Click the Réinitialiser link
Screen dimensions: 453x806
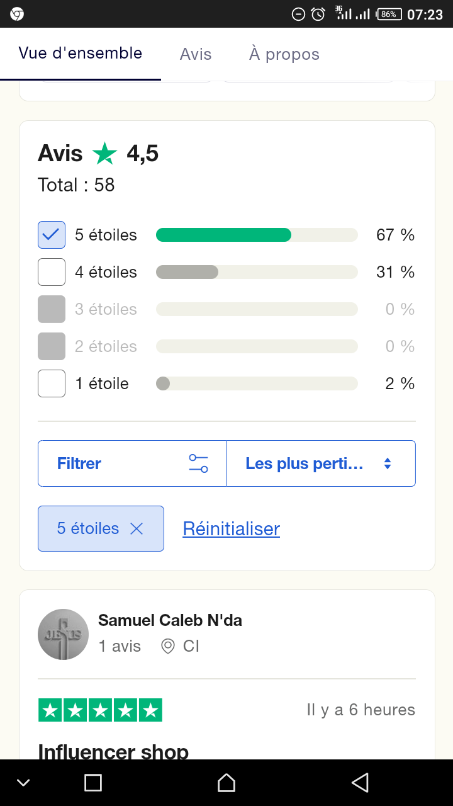(x=231, y=529)
